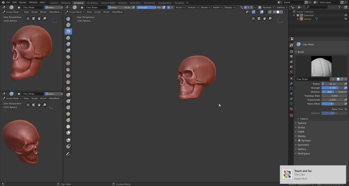This screenshot has width=349, height=186.
Task: Select the Mask brush tool
Action: click(x=68, y=133)
